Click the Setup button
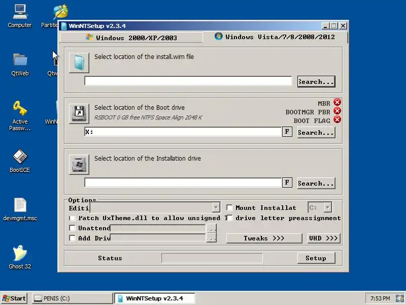The width and height of the screenshot is (406, 305). [316, 258]
